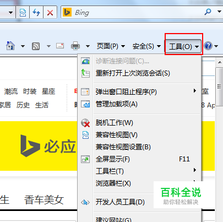The height and width of the screenshot is (222, 223).
Task: Open the 潮流 link
Action: [x=11, y=91]
